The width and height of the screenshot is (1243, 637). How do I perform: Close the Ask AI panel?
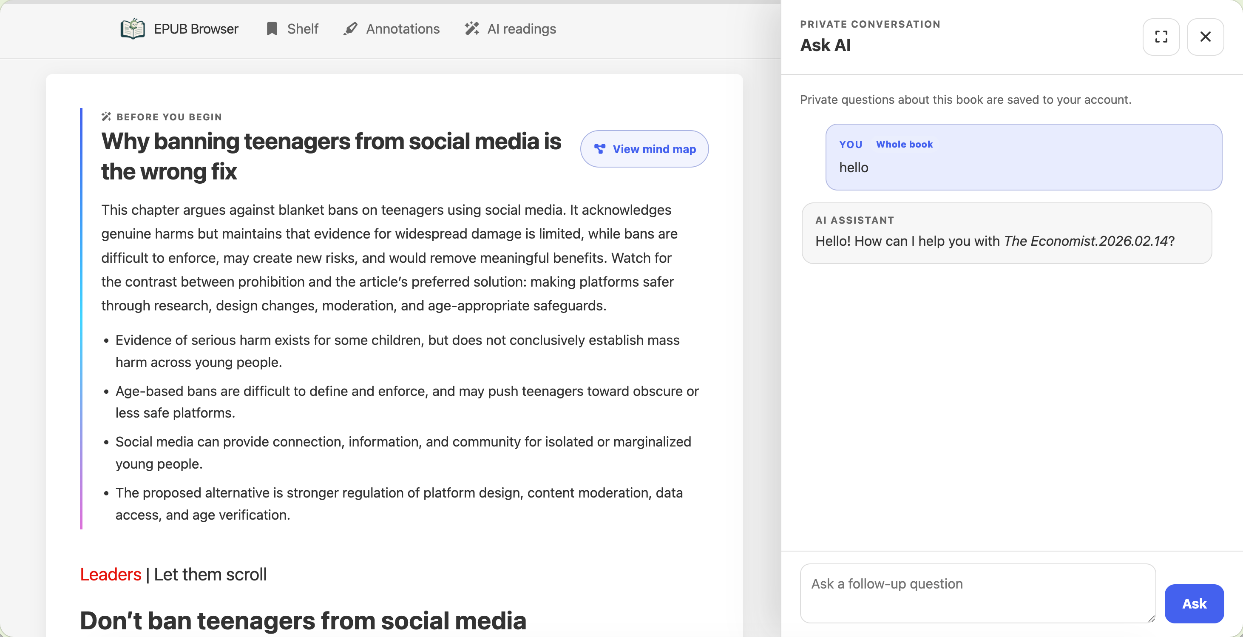point(1205,37)
